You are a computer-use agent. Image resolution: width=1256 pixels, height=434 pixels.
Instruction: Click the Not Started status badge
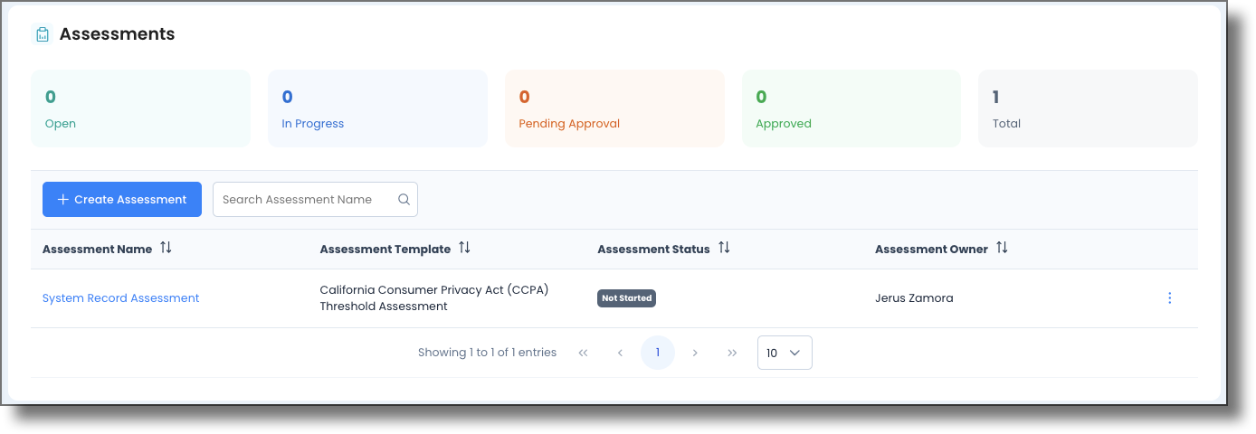[x=626, y=298]
